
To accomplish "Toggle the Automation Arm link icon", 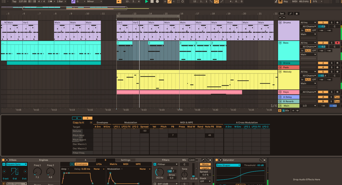I will [169, 2].
